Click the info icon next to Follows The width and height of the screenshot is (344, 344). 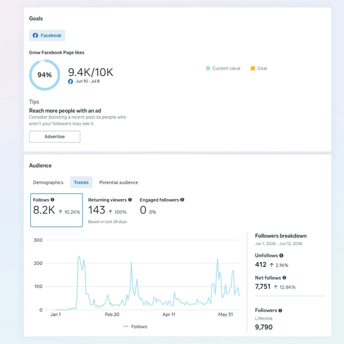tap(53, 200)
